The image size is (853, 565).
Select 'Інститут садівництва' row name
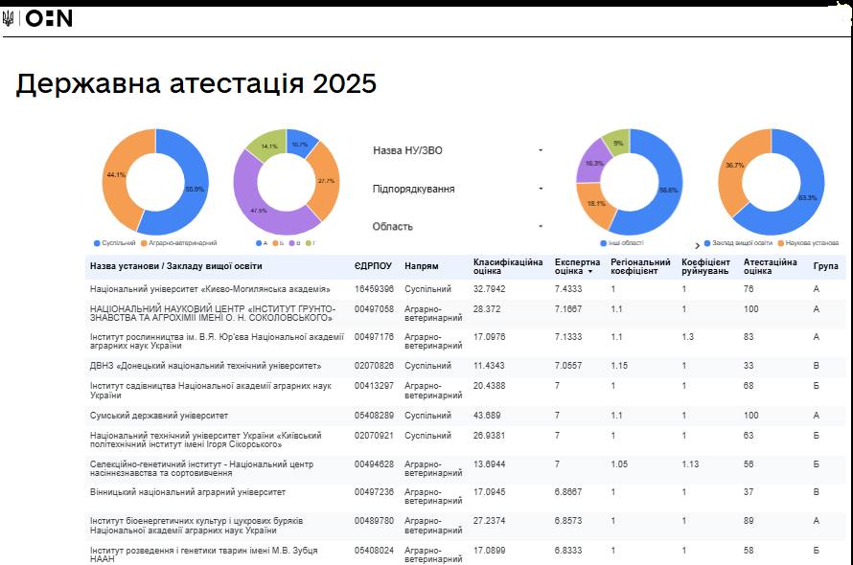[211, 391]
